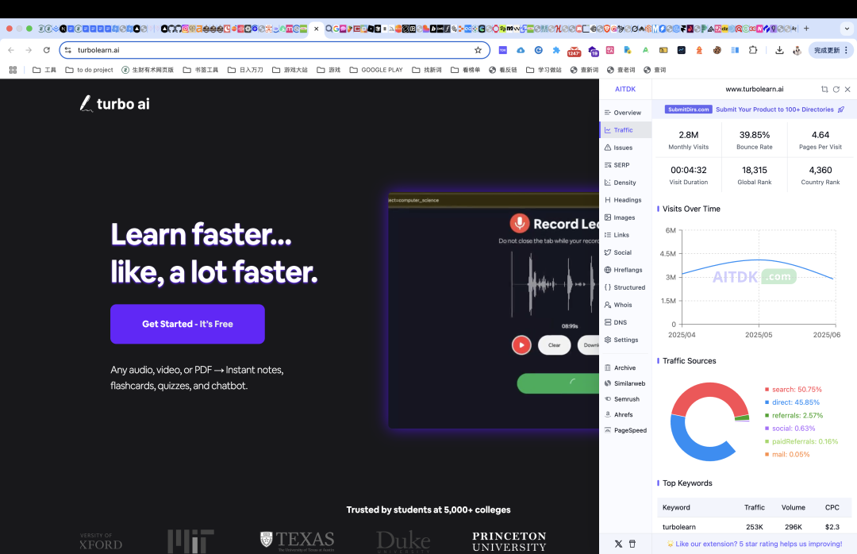Open the Semrush link in sidebar

click(x=621, y=399)
